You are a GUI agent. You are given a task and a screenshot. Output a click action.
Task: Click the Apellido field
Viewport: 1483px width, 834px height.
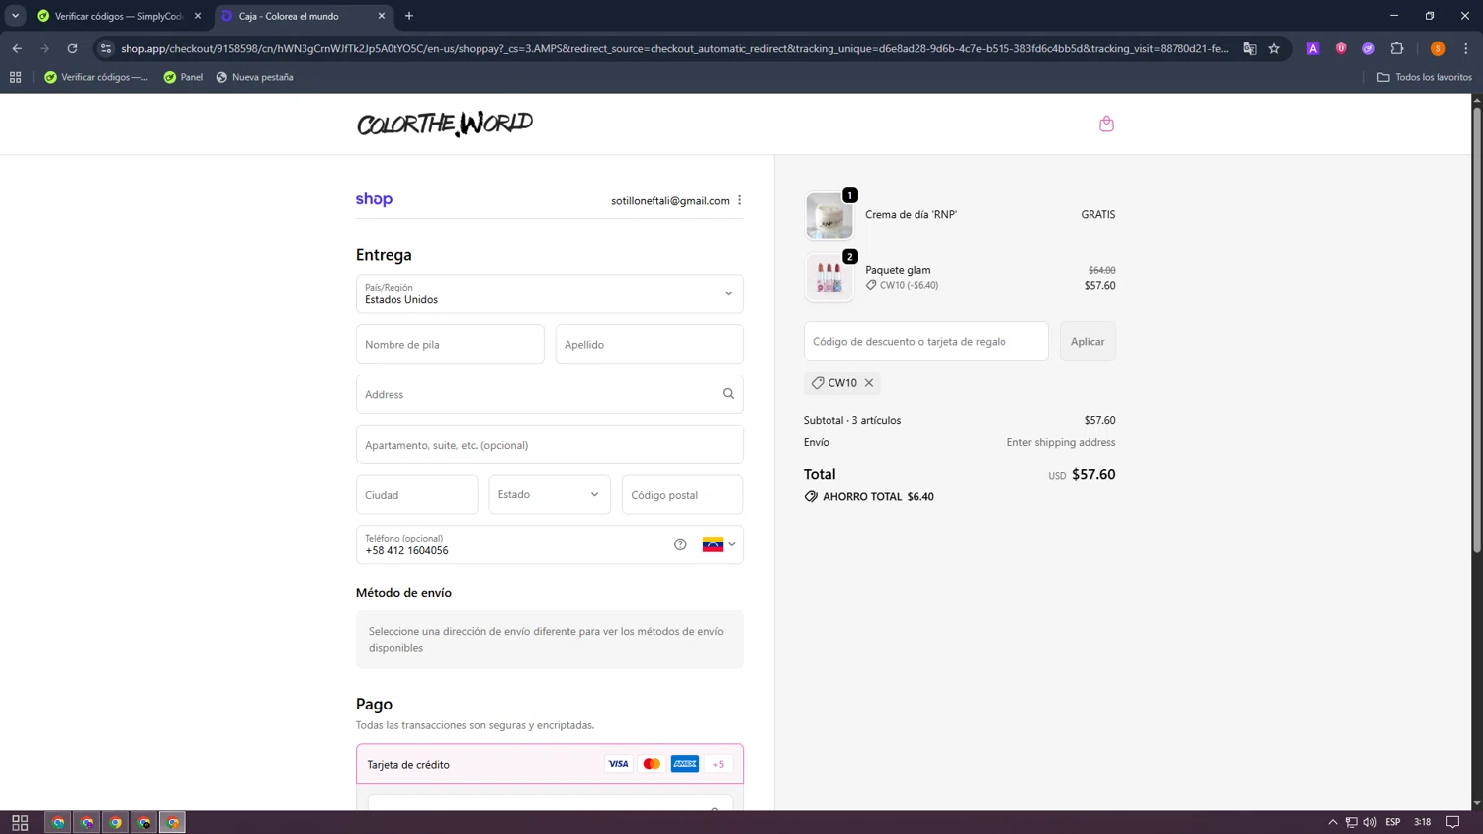point(650,344)
